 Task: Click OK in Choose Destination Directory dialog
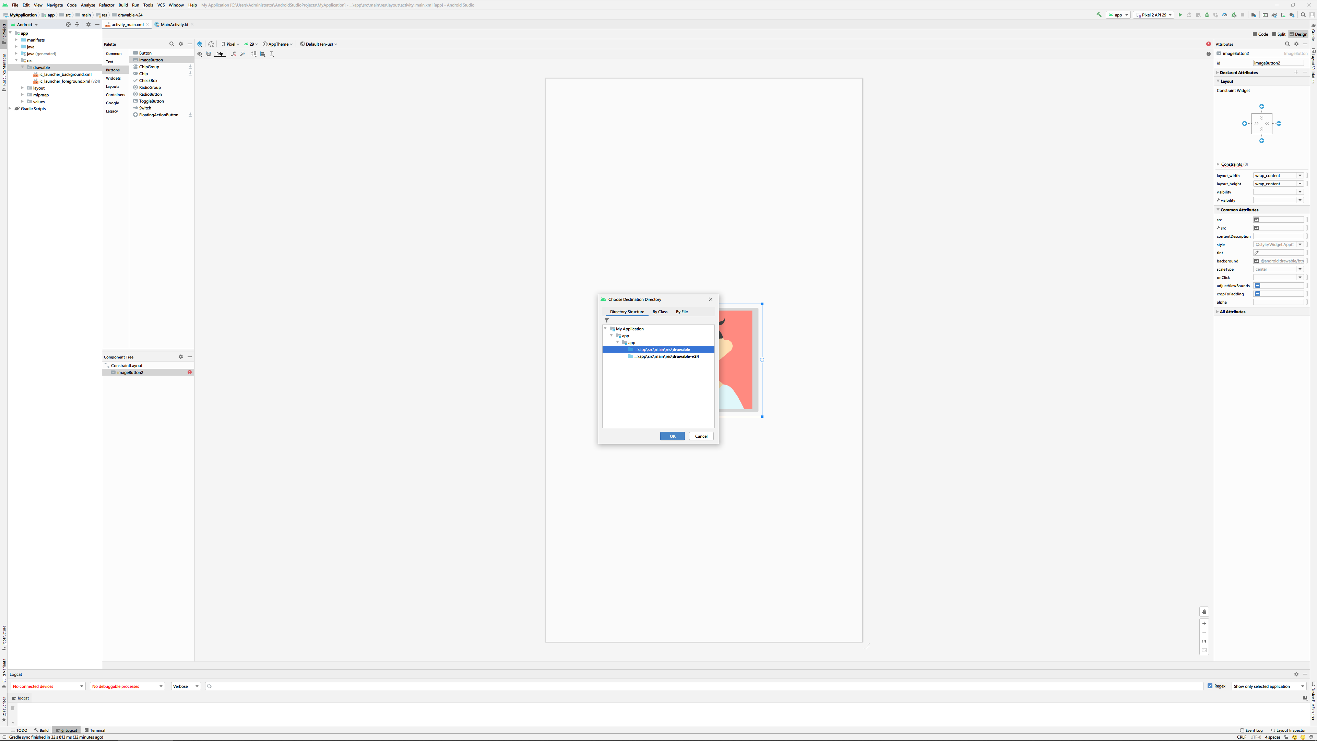coord(672,436)
